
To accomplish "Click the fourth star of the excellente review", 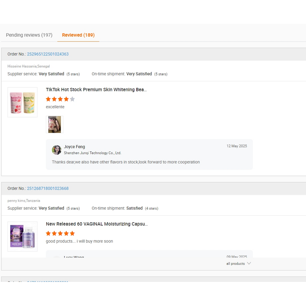I will click(x=66, y=99).
